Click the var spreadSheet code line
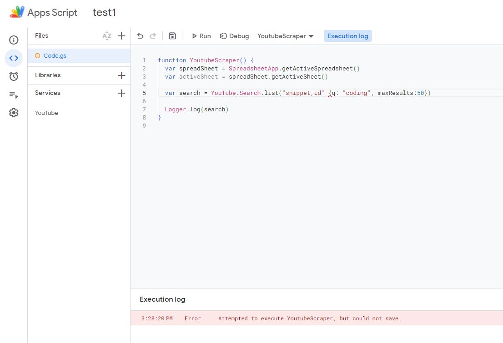Screen dimensions: 503x343 pos(262,68)
